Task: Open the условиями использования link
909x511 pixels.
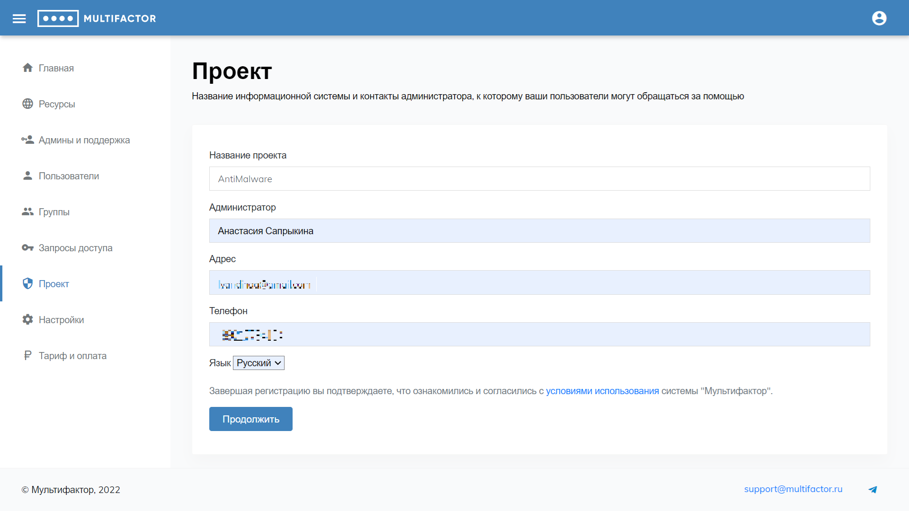Action: [602, 391]
